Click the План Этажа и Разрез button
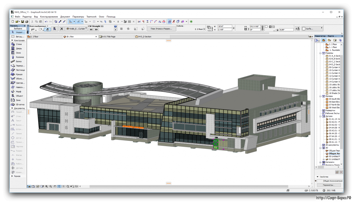 161,29
